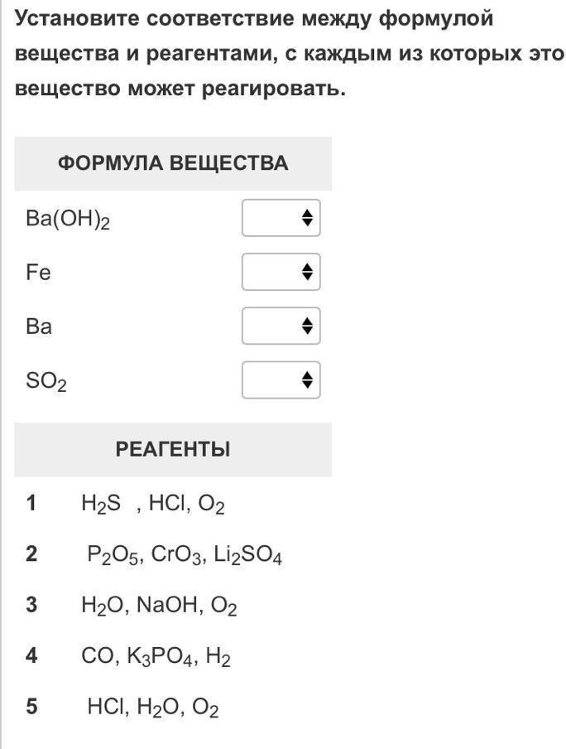Click reagent set H2S, HCl, O2
The height and width of the screenshot is (749, 566).
[153, 504]
